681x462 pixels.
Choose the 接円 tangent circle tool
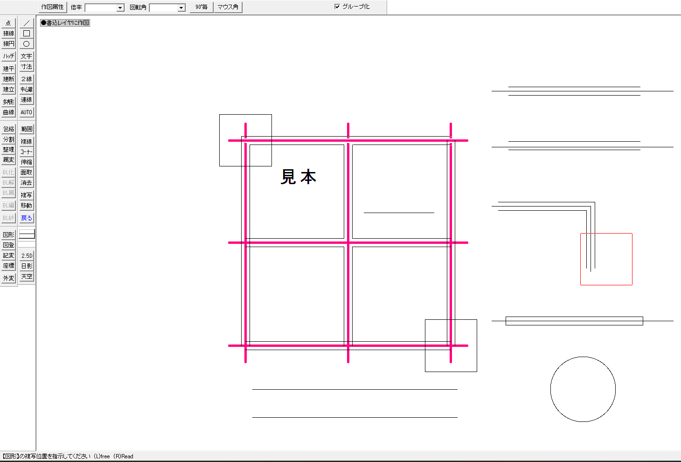coord(8,43)
